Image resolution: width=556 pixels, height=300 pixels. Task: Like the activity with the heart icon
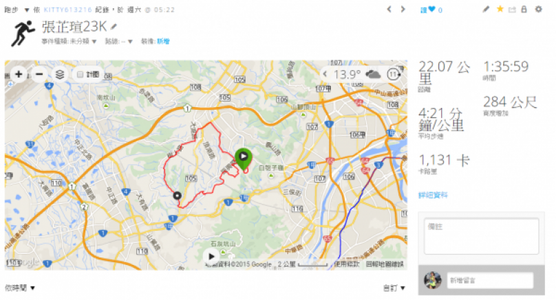(431, 10)
